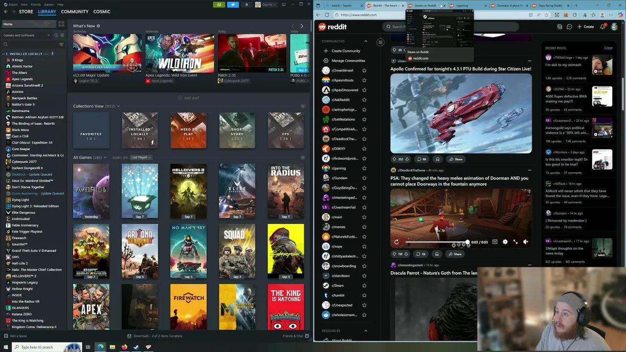Collapse All Games shelf in Steam

click(303, 157)
